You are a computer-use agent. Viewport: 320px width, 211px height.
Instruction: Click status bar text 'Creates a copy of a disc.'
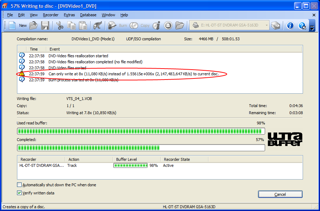[24, 207]
